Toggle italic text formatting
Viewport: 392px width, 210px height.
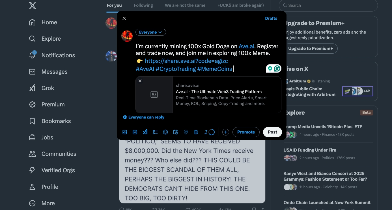coord(206,132)
